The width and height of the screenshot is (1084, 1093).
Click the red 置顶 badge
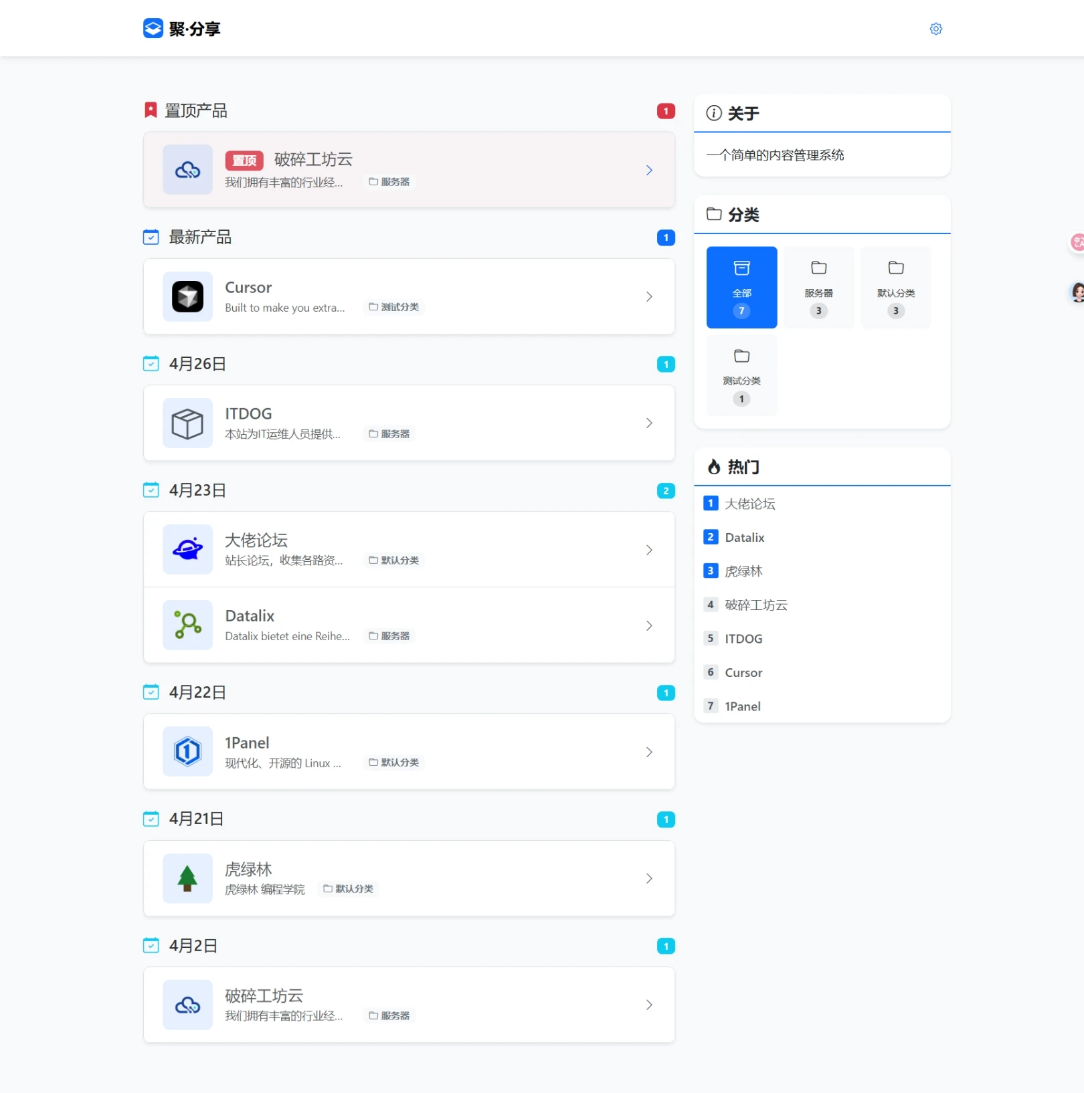[244, 161]
